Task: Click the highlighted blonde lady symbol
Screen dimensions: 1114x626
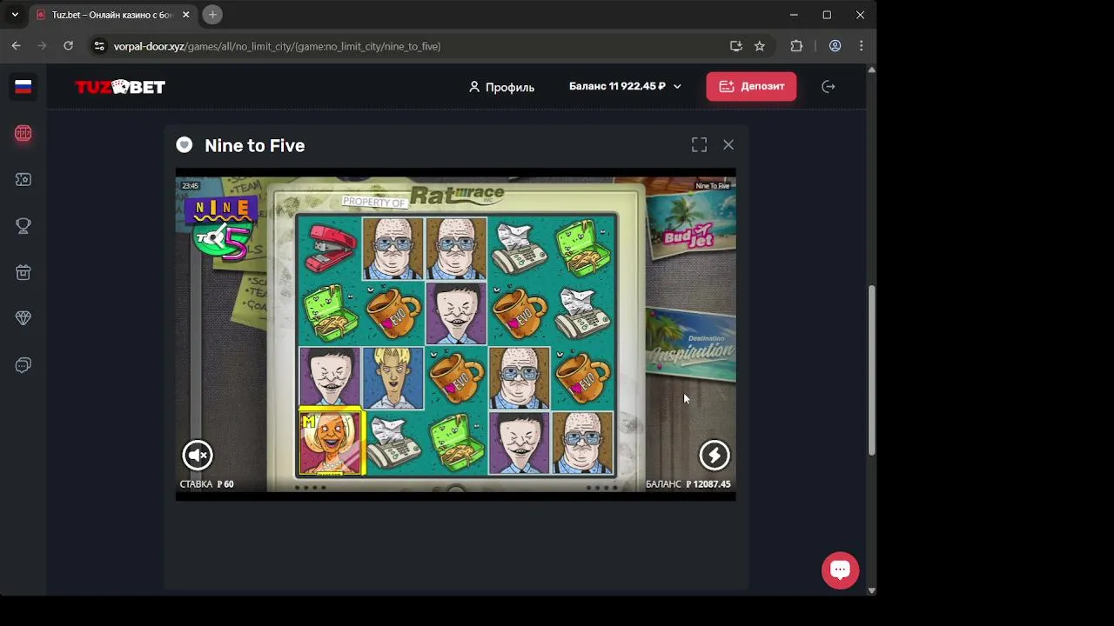Action: pyautogui.click(x=330, y=443)
